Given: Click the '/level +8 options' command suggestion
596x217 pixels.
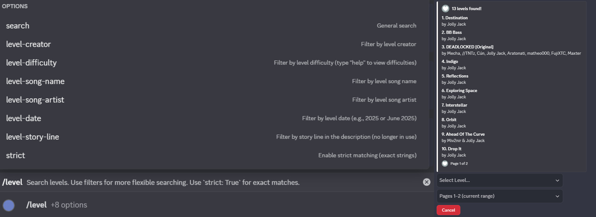Looking at the screenshot, I should 57,205.
